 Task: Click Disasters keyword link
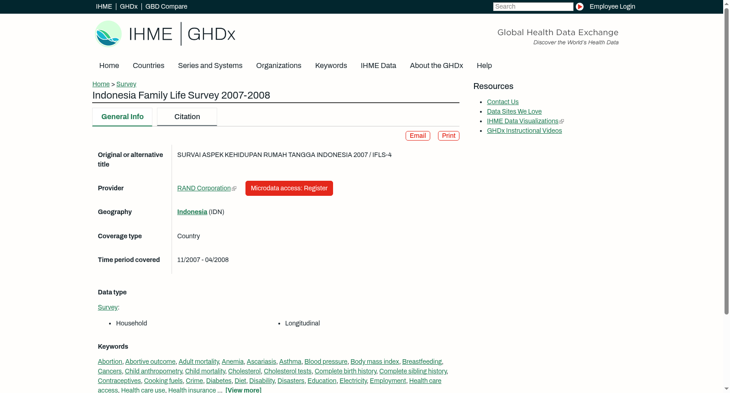click(x=291, y=381)
